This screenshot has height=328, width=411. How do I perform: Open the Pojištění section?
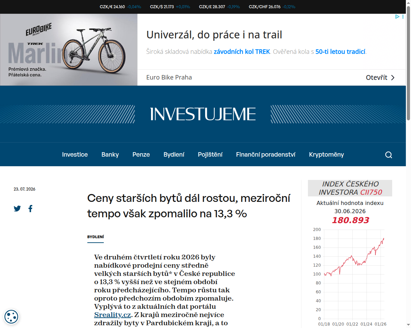pyautogui.click(x=210, y=155)
